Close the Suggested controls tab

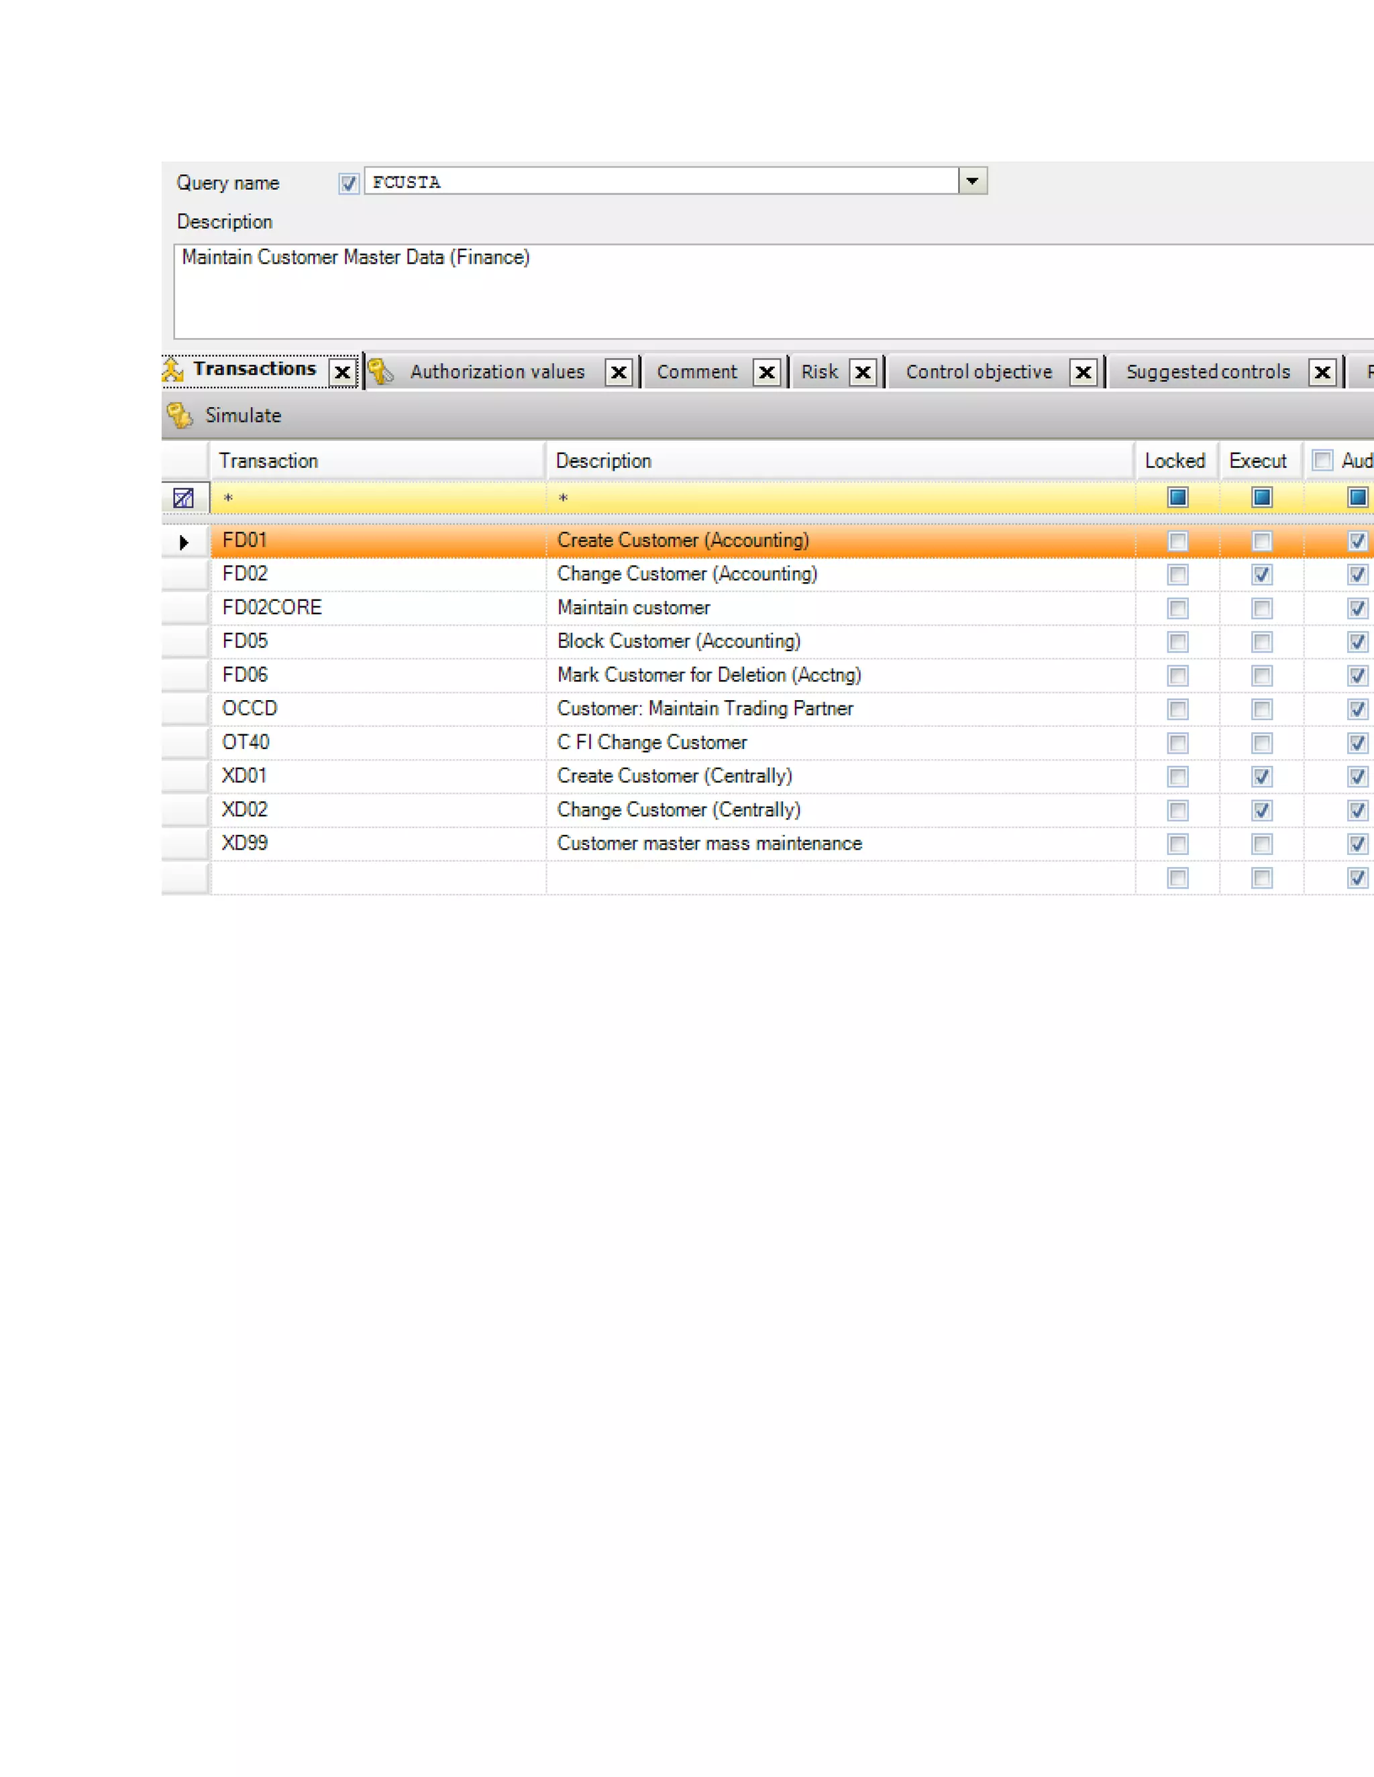1323,373
